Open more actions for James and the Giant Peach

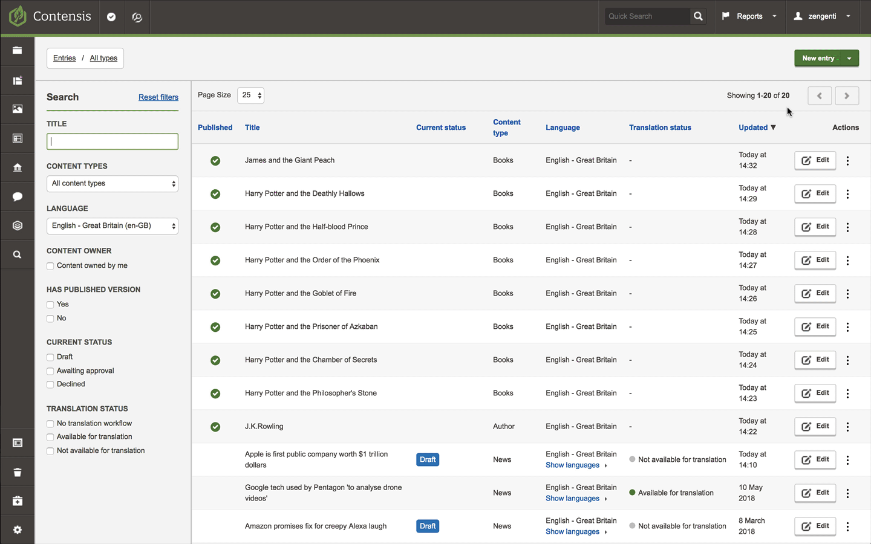(847, 161)
